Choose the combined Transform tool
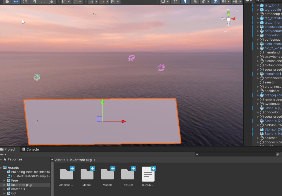The width and height of the screenshot is (282, 196). pyautogui.click(x=51, y=2)
